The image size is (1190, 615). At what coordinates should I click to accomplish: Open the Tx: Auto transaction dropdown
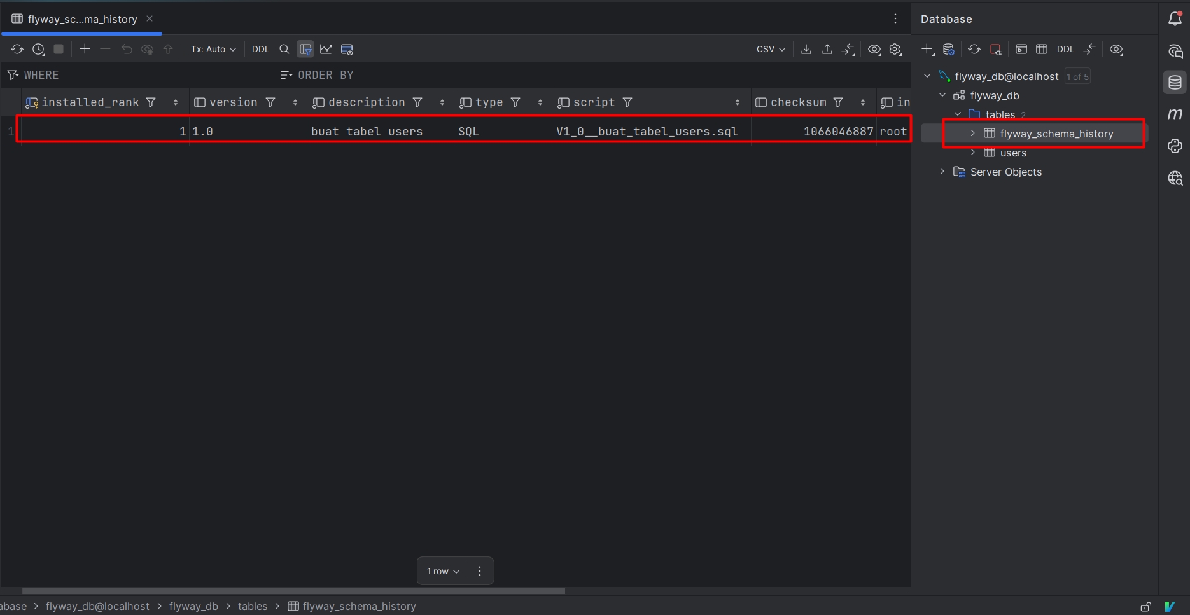point(213,49)
